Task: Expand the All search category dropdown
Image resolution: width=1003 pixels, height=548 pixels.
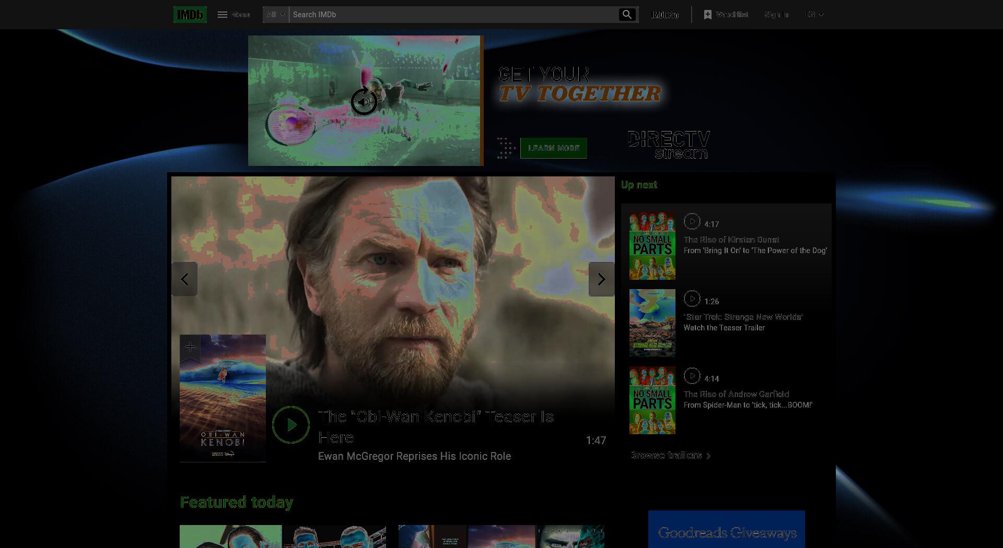Action: pyautogui.click(x=276, y=15)
